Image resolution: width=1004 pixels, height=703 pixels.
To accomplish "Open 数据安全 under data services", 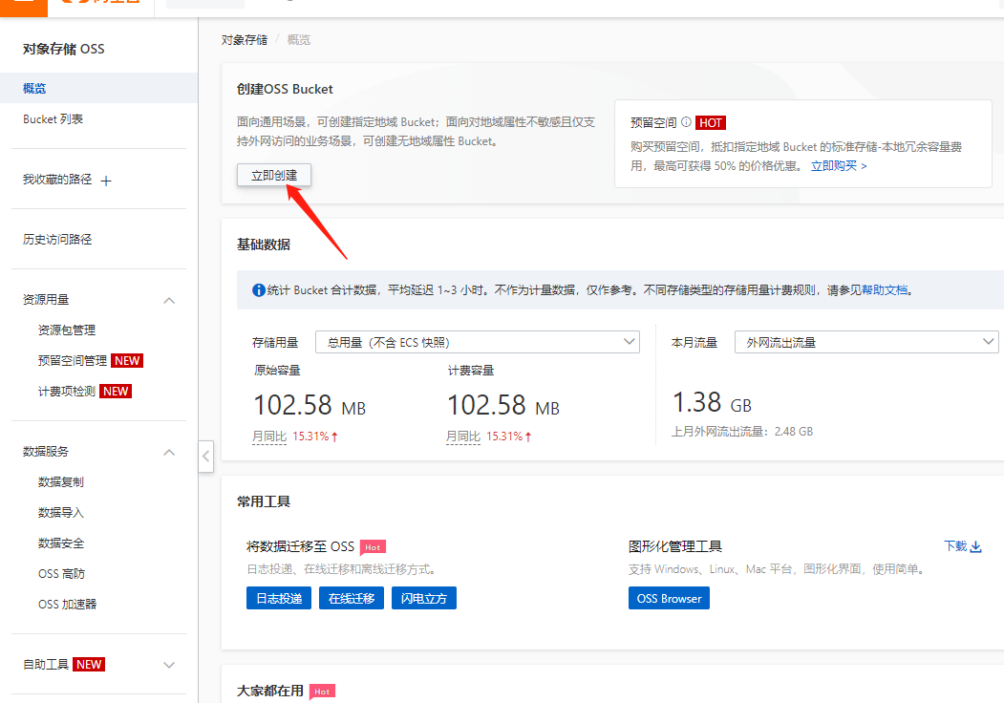I will [61, 543].
